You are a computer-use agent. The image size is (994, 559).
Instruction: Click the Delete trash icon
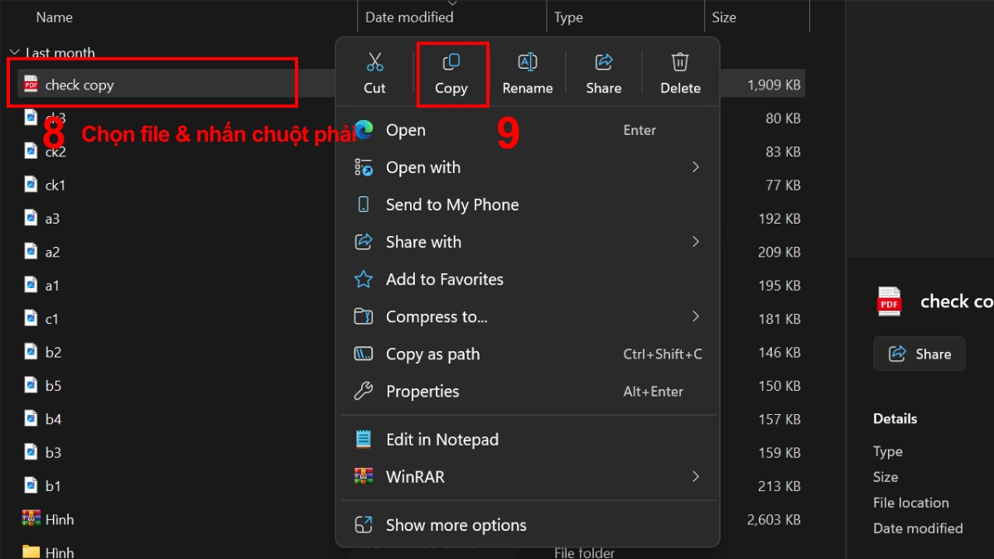[x=680, y=62]
